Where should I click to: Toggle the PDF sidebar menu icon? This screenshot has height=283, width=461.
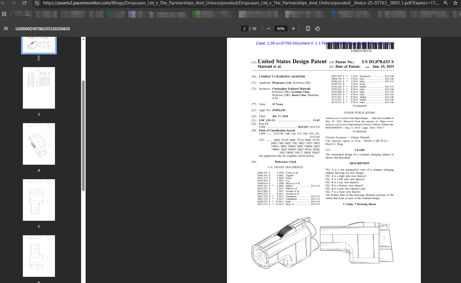6,29
